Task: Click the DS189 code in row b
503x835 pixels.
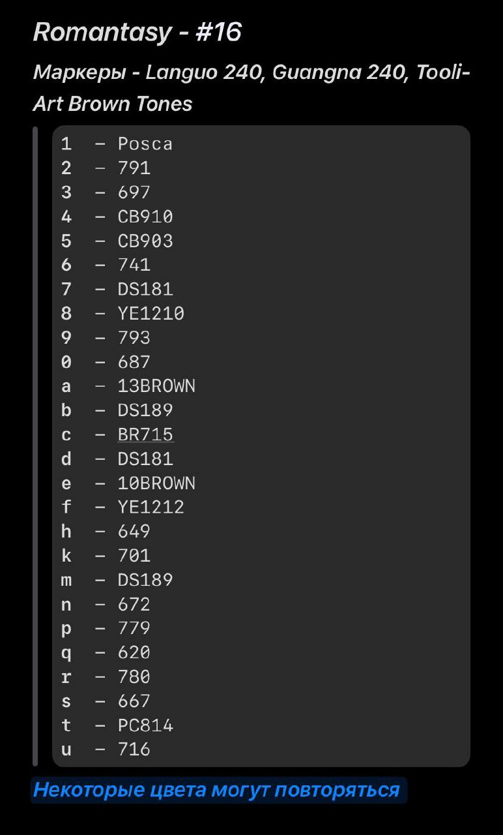Action: [145, 410]
